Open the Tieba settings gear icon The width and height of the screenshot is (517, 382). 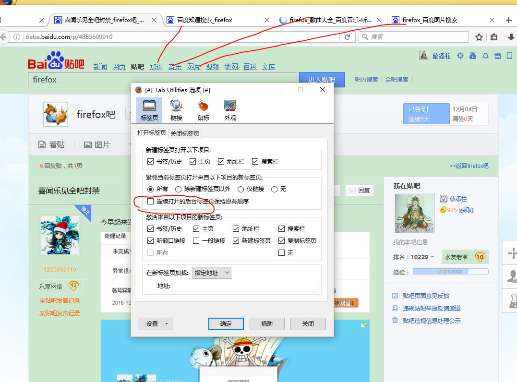pos(460,56)
